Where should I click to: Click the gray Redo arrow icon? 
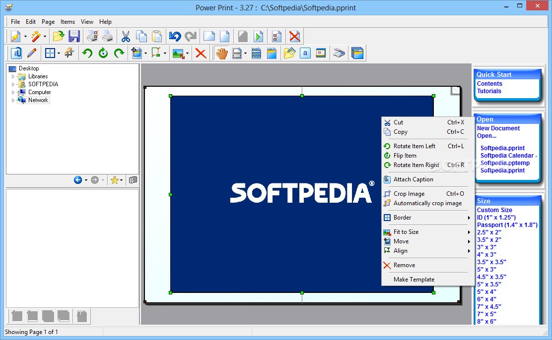click(191, 36)
